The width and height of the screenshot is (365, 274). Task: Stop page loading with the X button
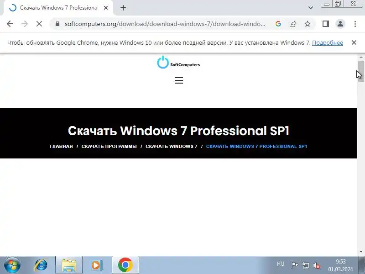(x=39, y=24)
